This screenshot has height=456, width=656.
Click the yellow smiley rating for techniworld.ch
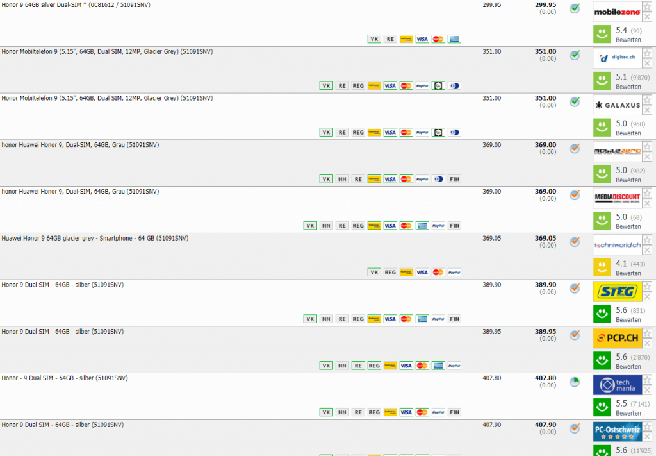pos(602,267)
